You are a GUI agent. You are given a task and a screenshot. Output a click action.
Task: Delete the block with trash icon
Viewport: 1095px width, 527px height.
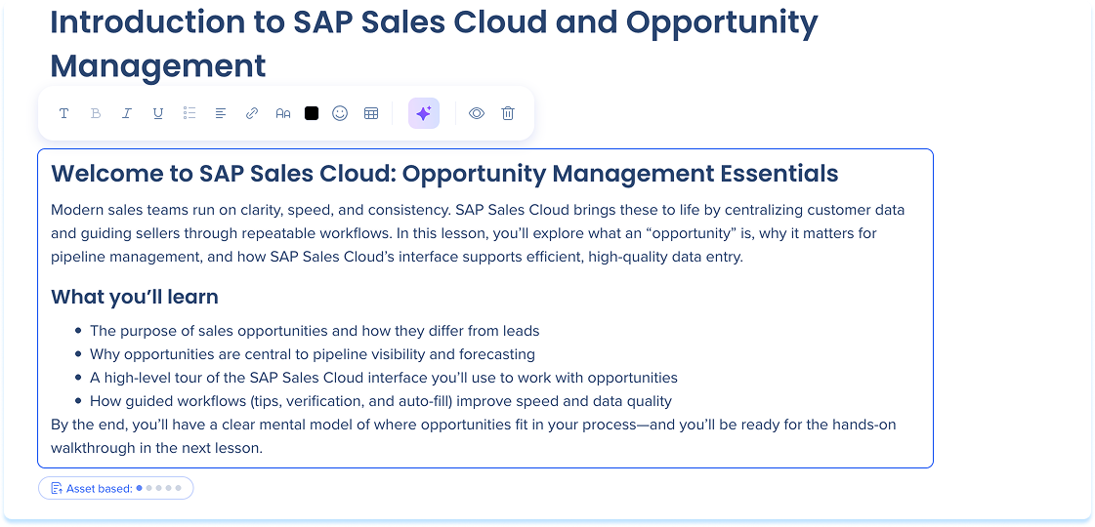(x=508, y=113)
